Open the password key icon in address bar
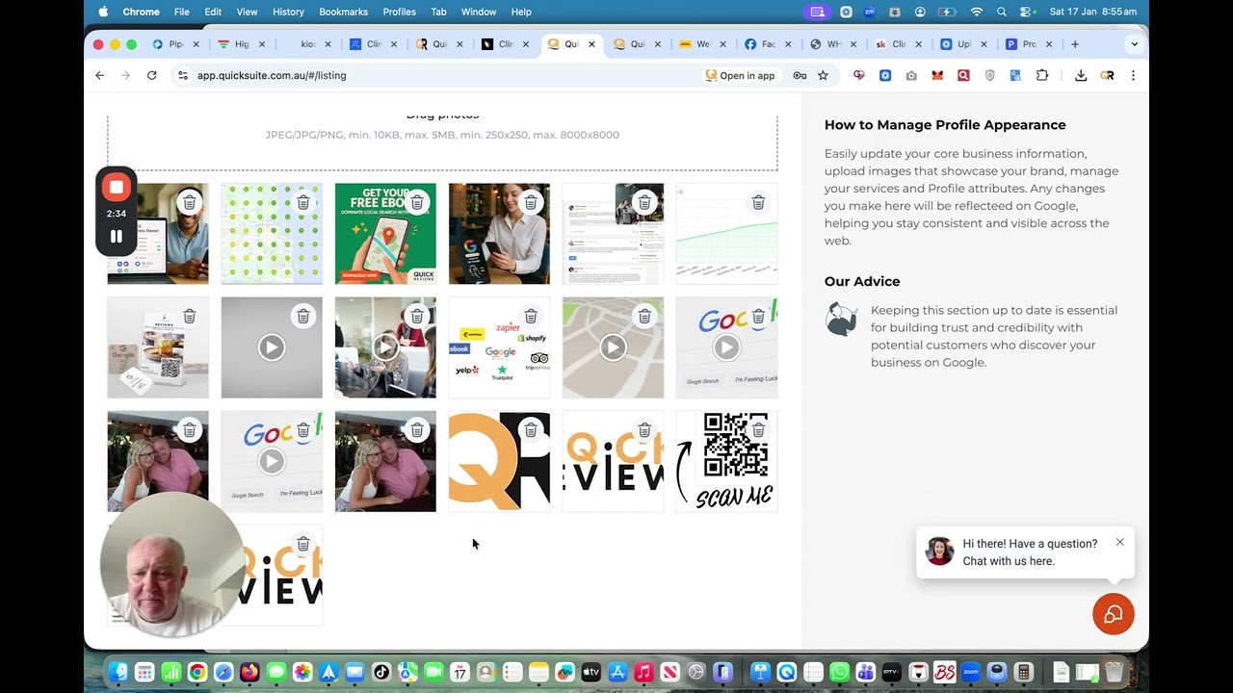Viewport: 1233px width, 693px height. 800,75
